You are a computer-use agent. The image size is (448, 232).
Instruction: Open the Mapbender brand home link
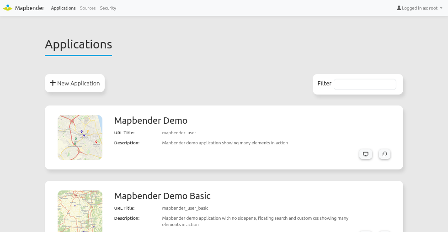[x=24, y=8]
